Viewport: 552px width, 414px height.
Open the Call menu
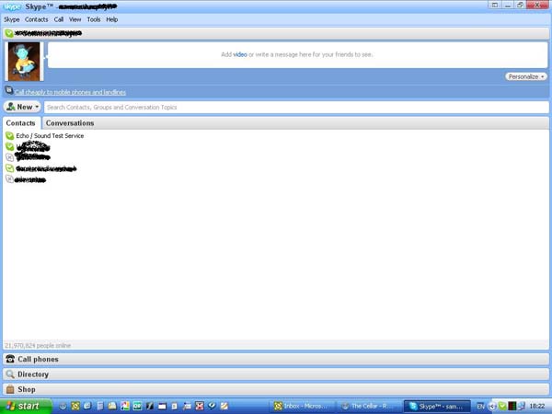tap(59, 19)
